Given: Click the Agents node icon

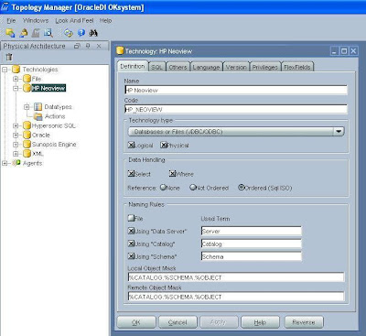Looking at the screenshot, I should tap(16, 163).
